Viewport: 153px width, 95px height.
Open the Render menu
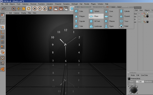pyautogui.click(x=87, y=4)
